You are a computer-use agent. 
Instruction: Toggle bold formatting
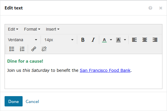point(83,40)
